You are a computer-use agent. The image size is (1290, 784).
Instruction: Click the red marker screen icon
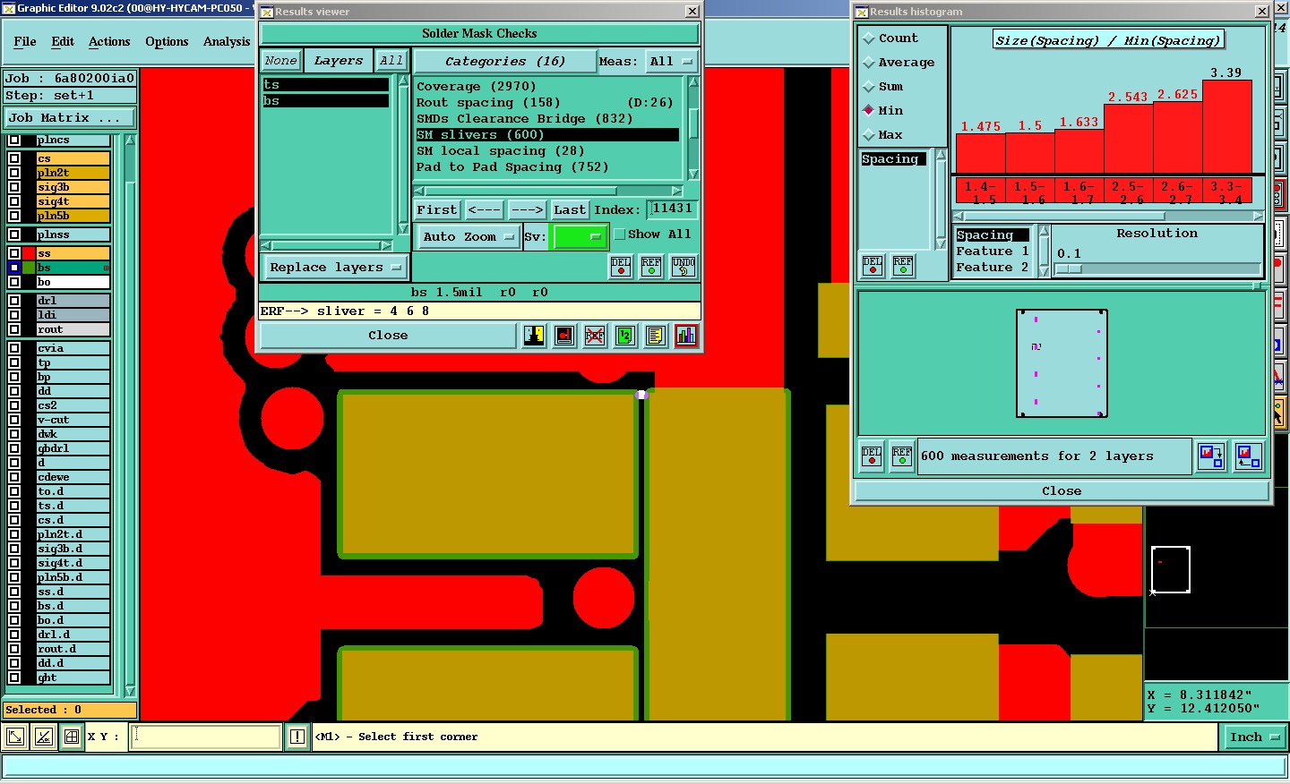pyautogui.click(x=564, y=336)
